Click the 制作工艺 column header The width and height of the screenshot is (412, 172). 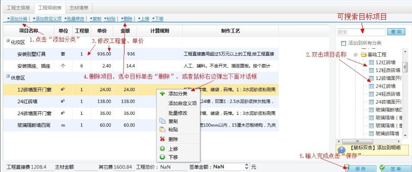230,30
